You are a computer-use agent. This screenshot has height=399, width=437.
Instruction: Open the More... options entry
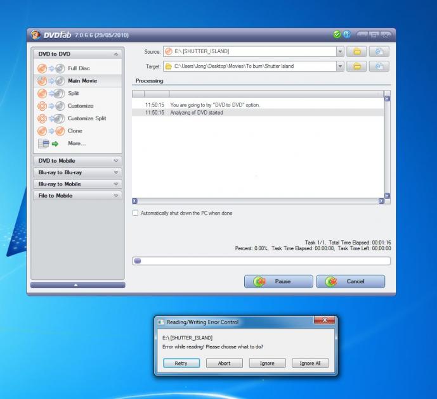click(77, 143)
